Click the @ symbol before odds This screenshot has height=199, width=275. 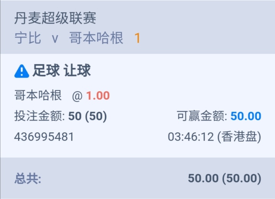tap(77, 96)
